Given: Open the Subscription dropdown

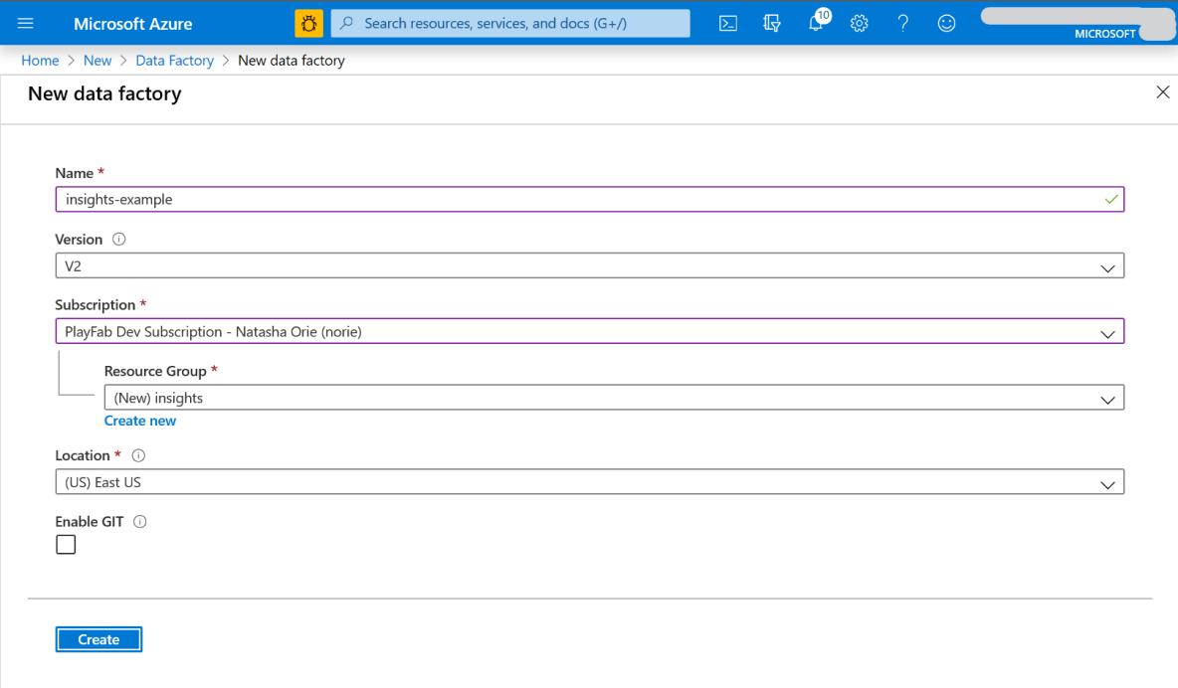Looking at the screenshot, I should pyautogui.click(x=590, y=331).
